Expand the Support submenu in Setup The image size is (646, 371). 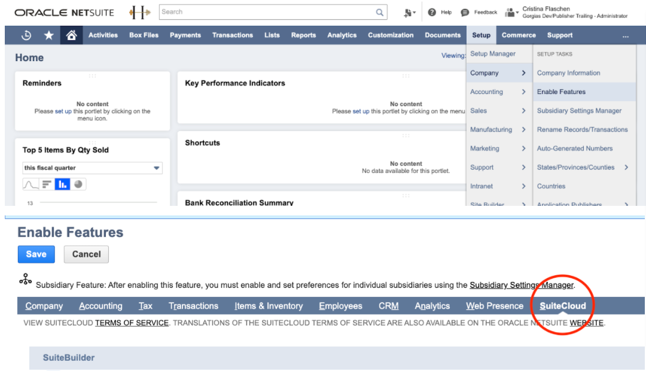click(x=499, y=168)
